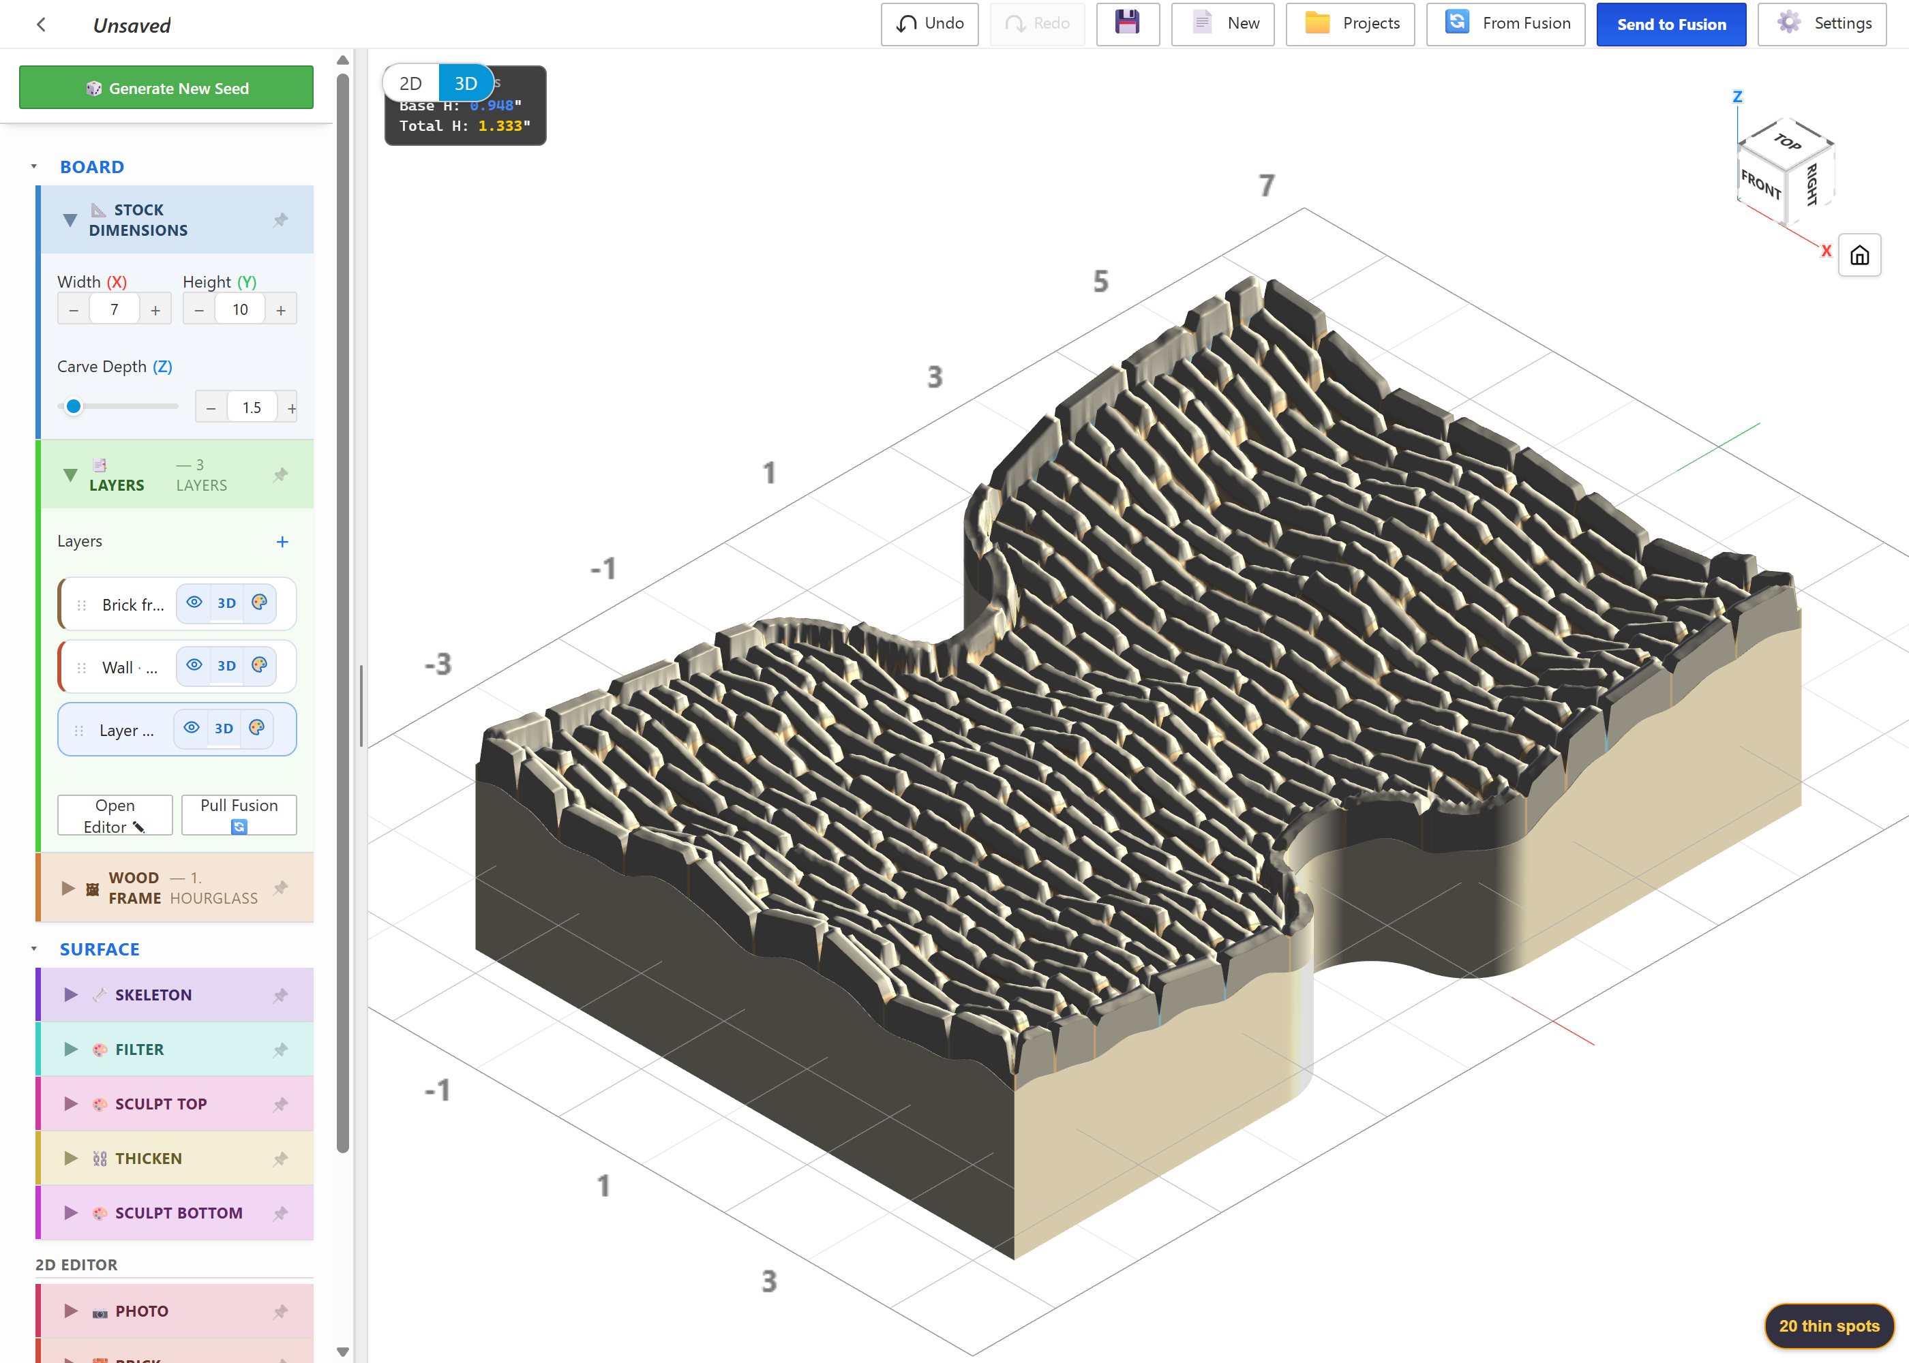Toggle visibility of Wall layer
1909x1363 pixels.
pos(194,666)
